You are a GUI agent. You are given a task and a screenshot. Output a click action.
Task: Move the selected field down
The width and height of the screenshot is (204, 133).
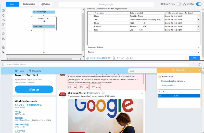pos(123,58)
